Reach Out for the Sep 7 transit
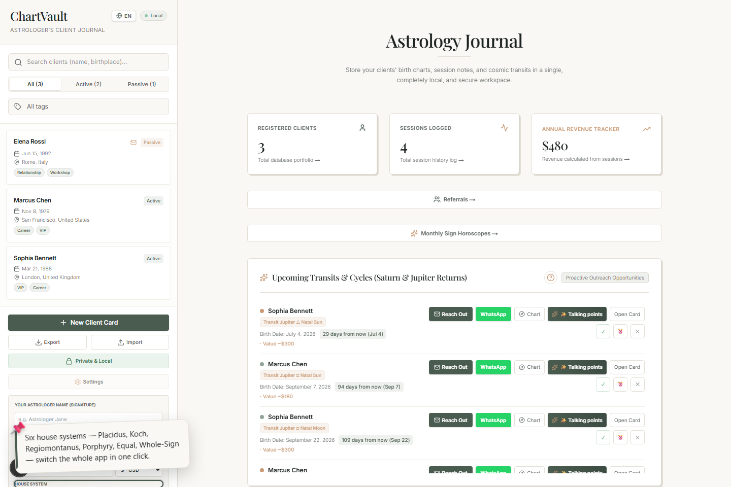 point(451,367)
